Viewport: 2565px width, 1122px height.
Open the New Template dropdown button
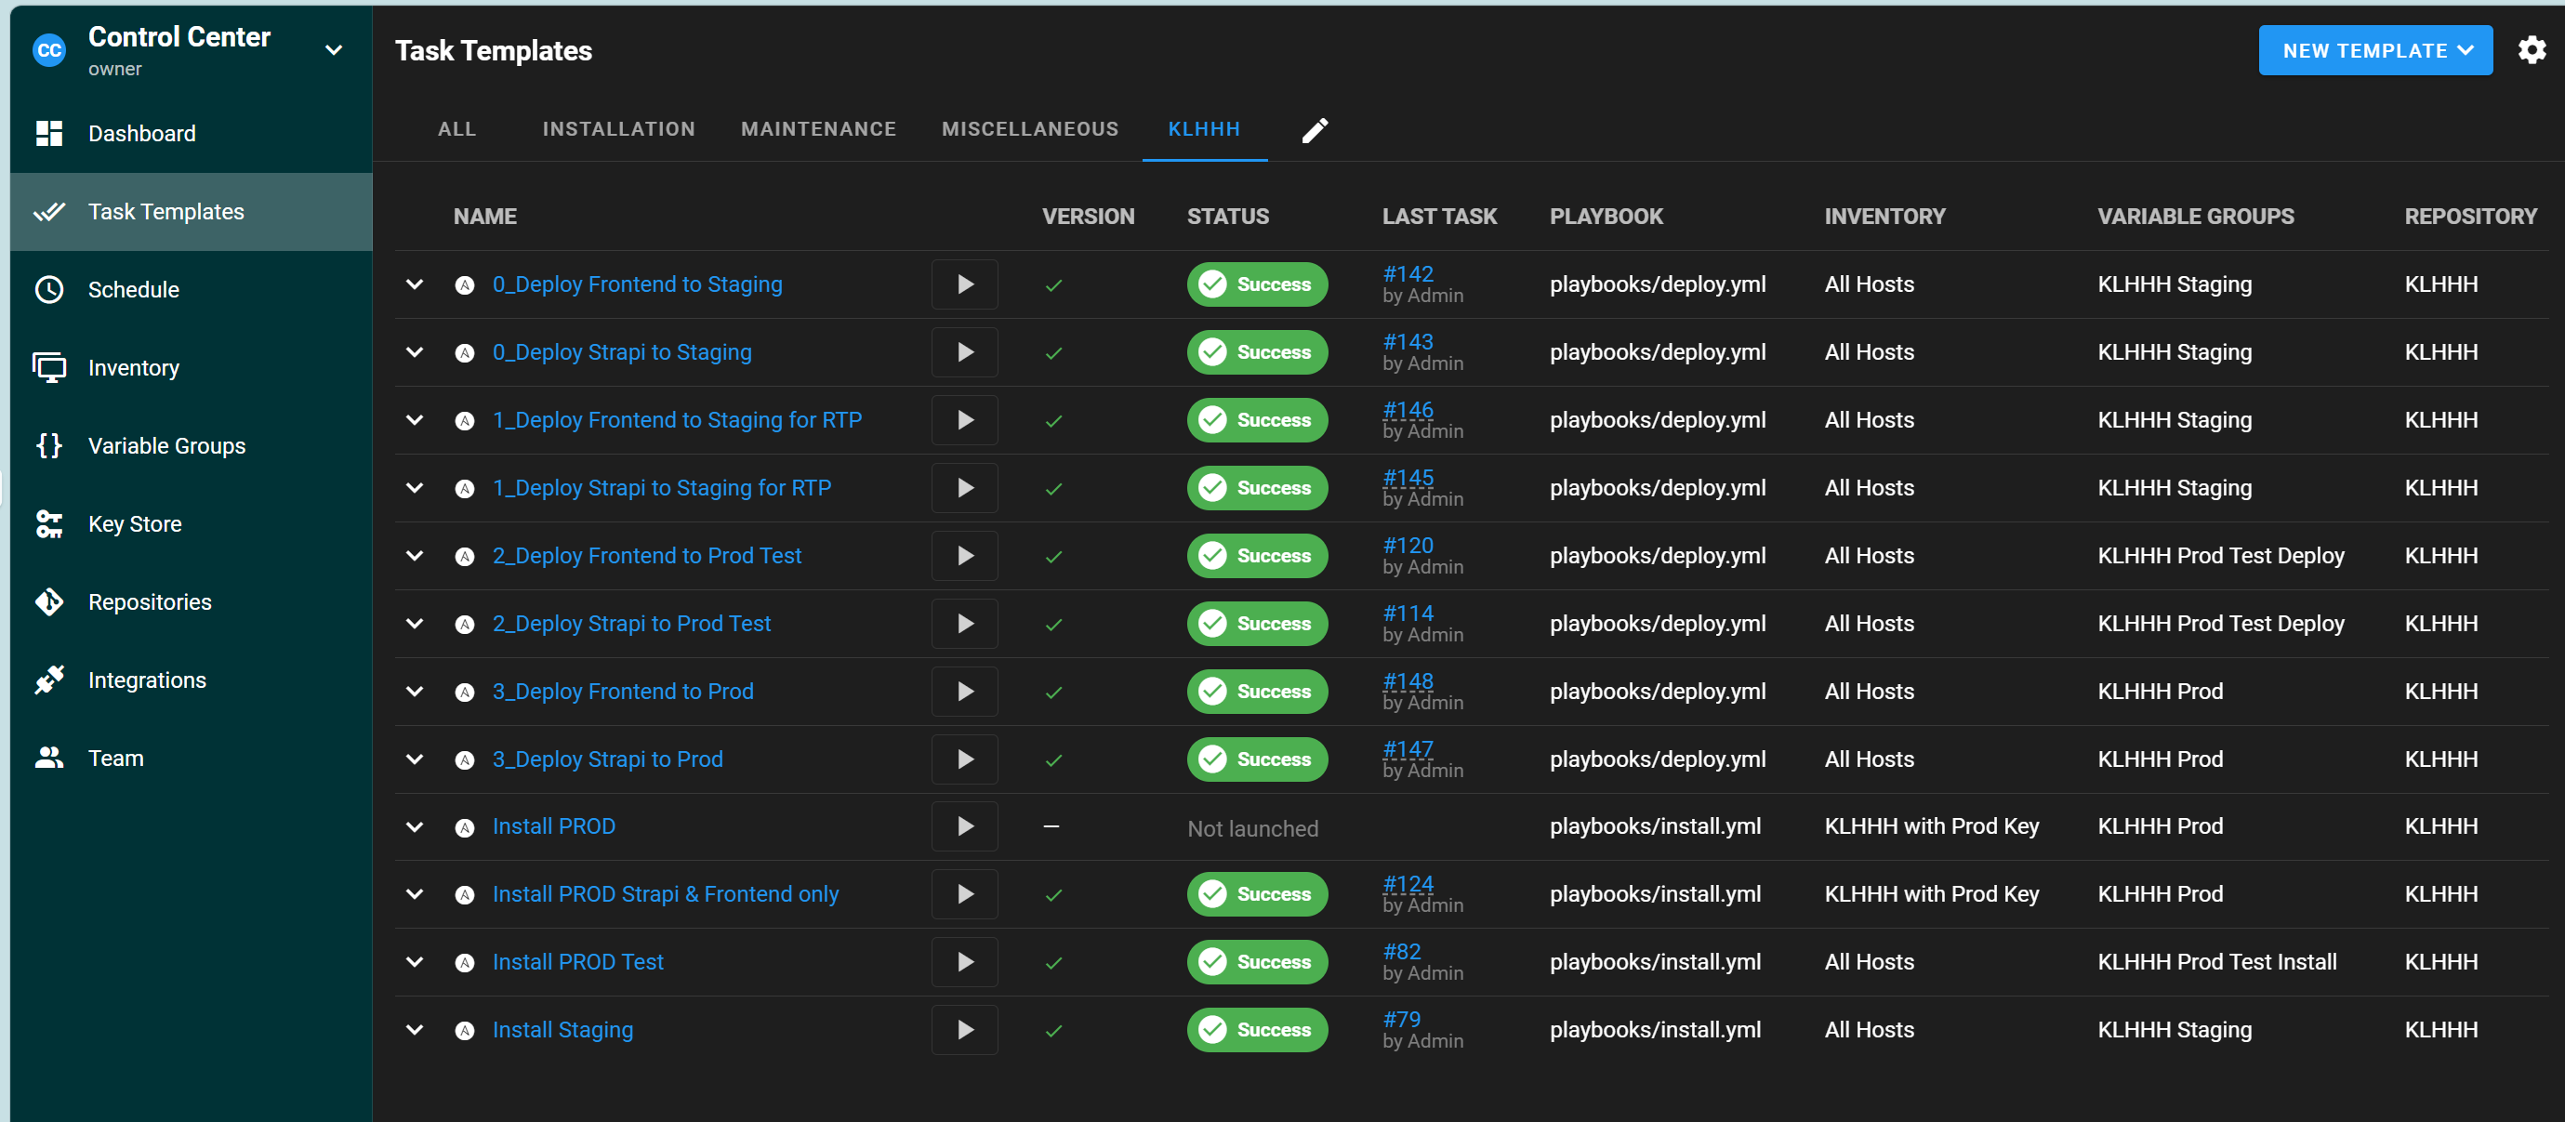[2374, 51]
